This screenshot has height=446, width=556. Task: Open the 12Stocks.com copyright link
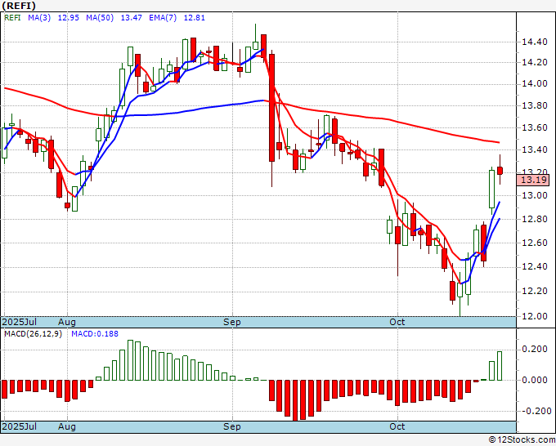point(522,440)
